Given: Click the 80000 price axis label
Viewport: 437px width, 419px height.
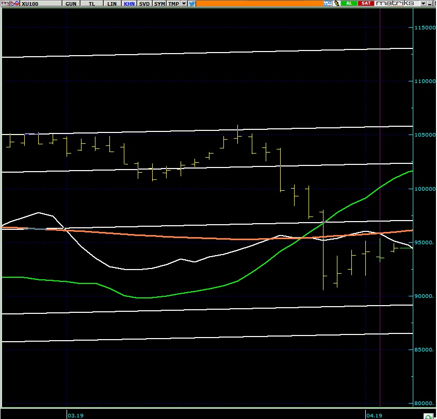Looking at the screenshot, I should coord(424,403).
